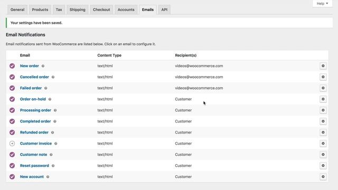Open gear settings for Failed order email
Viewport: 338px width, 190px height.
point(323,88)
